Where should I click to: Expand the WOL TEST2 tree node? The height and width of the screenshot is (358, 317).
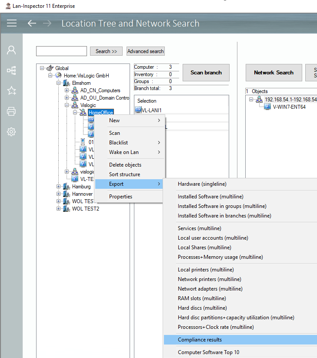tap(59, 209)
